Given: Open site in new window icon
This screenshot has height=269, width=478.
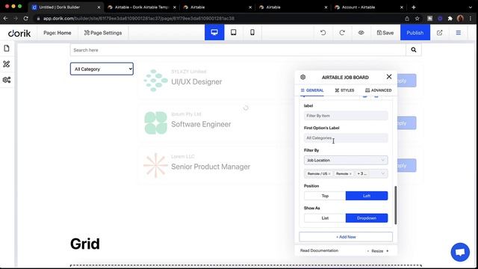Looking at the screenshot, I should [x=439, y=33].
